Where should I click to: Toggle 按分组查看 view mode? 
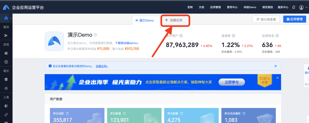266,19
